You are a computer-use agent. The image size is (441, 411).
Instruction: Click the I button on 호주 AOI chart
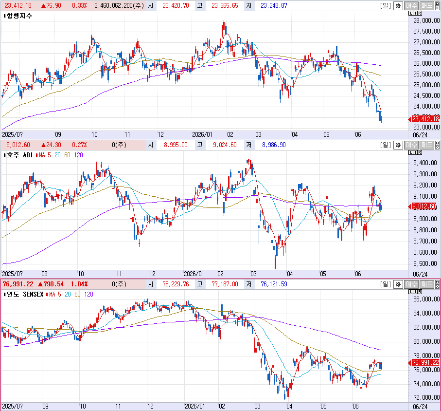point(415,152)
